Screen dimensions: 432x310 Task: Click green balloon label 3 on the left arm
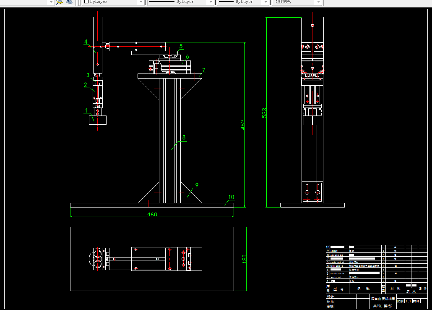pyautogui.click(x=88, y=75)
